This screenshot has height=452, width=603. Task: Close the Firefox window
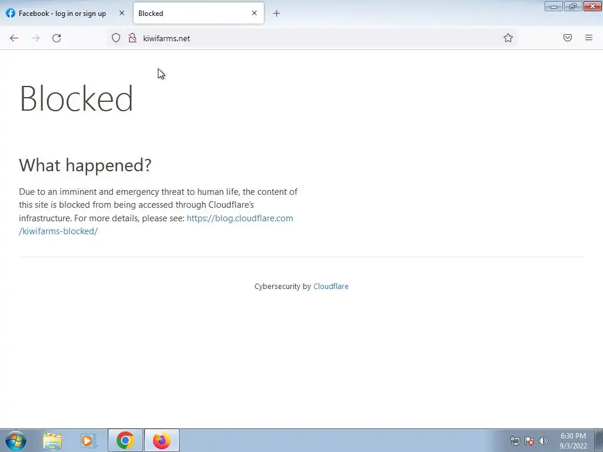pos(592,6)
